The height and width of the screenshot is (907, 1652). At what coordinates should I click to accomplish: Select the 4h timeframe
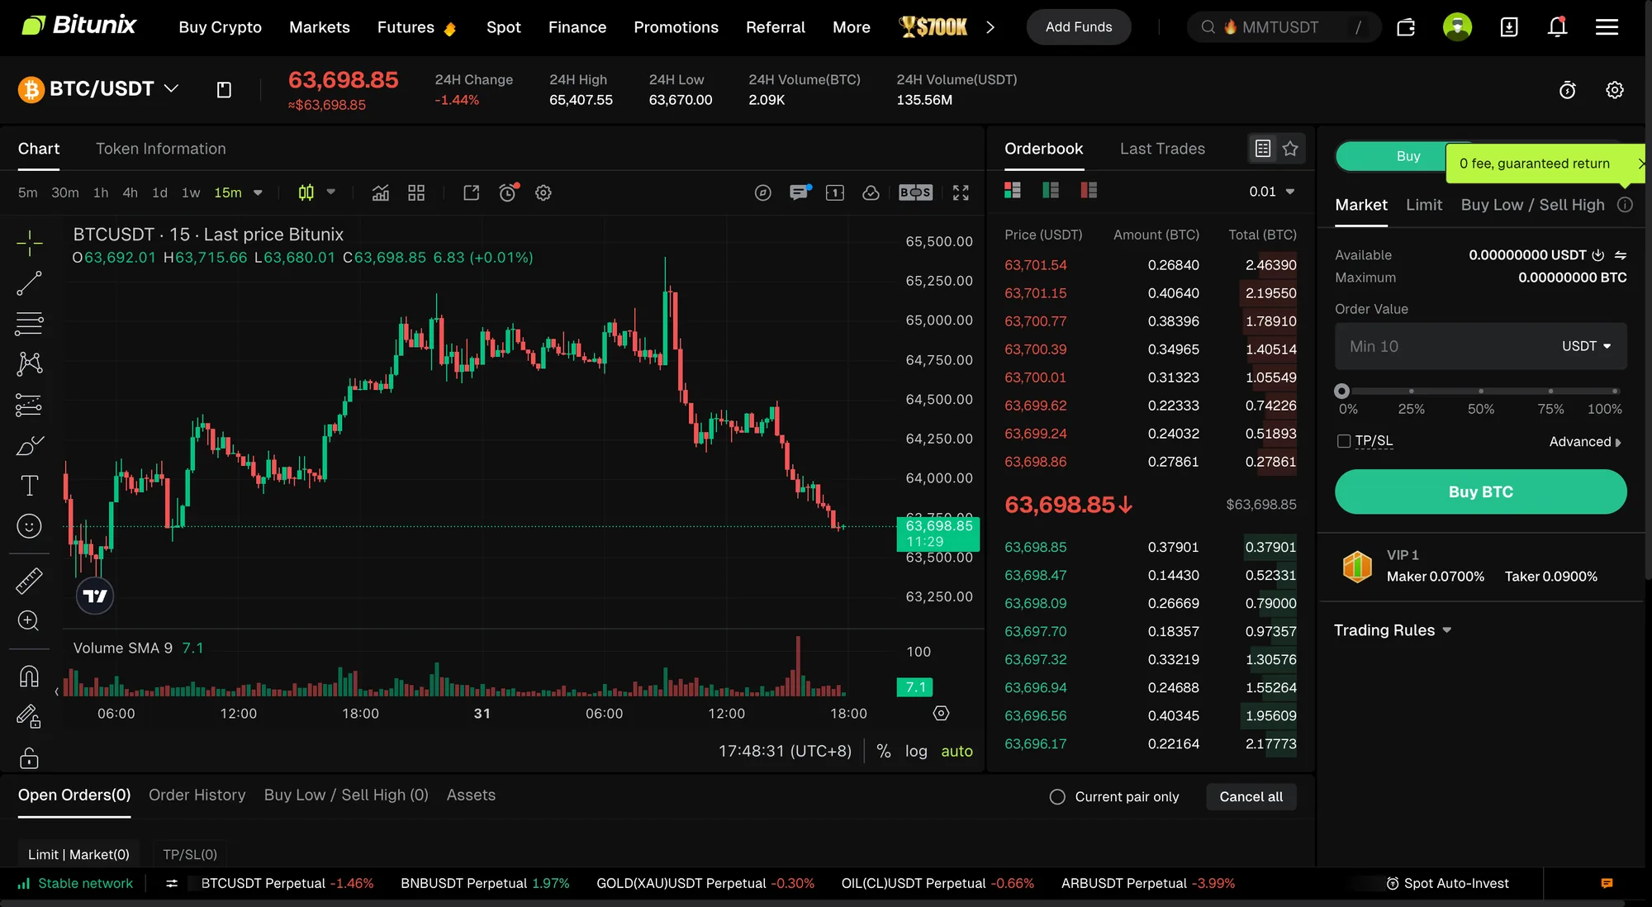[x=130, y=192]
